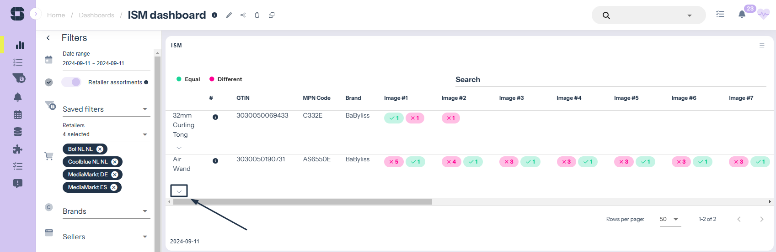Click the trash delete dashboard icon
This screenshot has height=252, width=776.
point(257,15)
